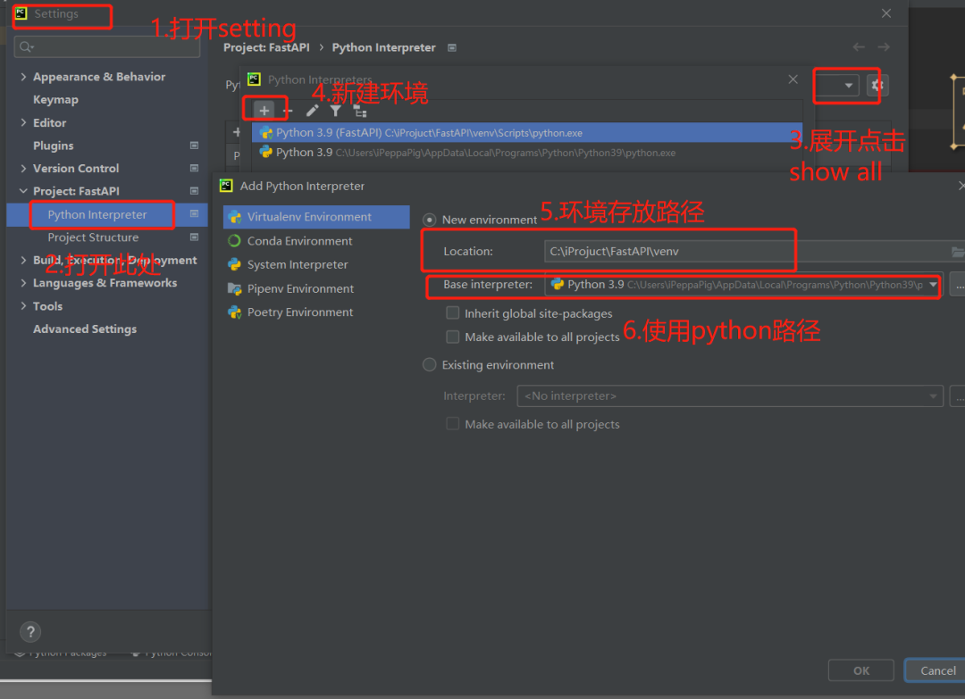Select Pipenv Environment type
This screenshot has width=965, height=699.
316,289
